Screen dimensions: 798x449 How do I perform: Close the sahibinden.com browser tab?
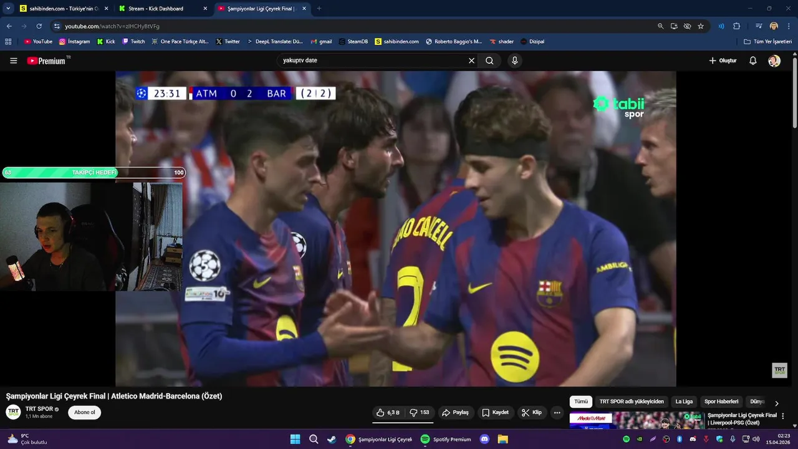[x=106, y=9]
